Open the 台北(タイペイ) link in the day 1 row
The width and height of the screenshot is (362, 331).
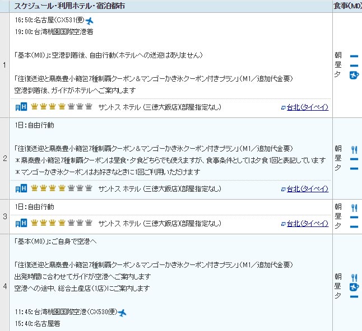(308, 107)
